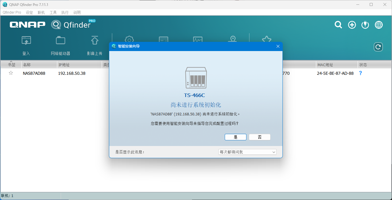This screenshot has height=200, width=392.
Task: Minimize the Qfinder Pro window
Action: [357, 4]
